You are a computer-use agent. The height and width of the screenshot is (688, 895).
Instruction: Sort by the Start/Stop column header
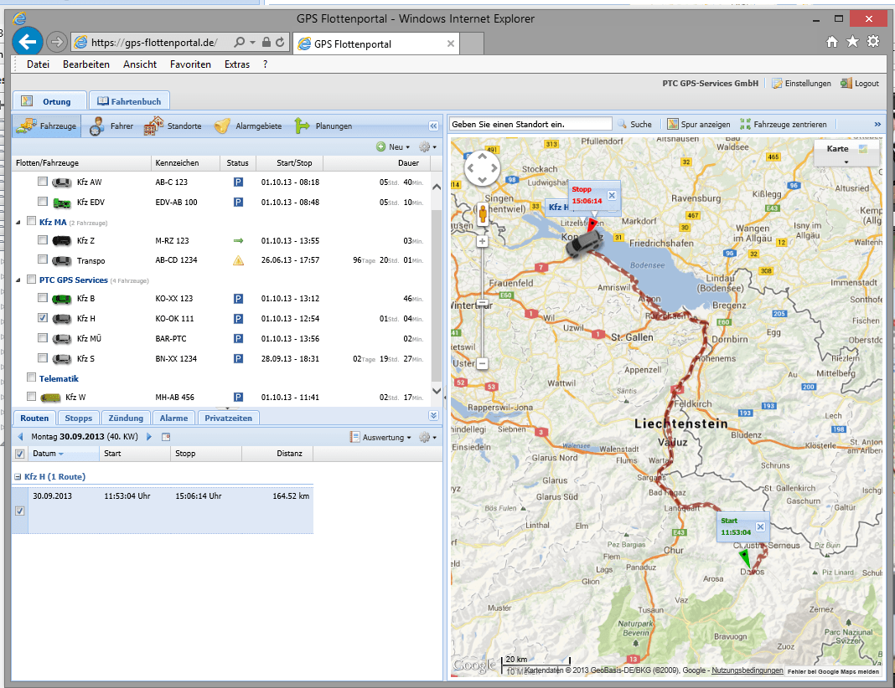290,163
